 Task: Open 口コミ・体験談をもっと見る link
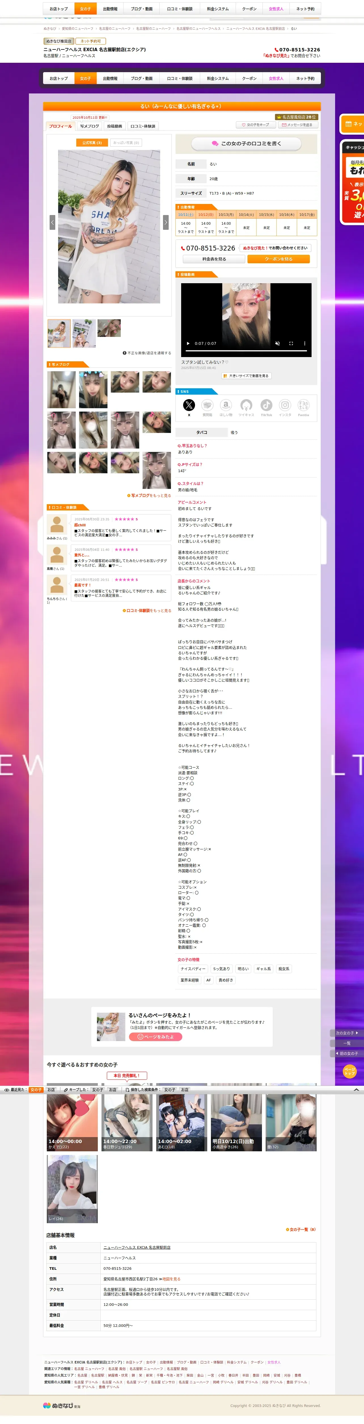[x=147, y=611]
